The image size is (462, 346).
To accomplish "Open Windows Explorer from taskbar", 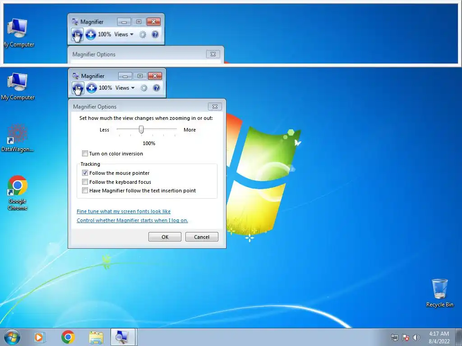I will [96, 337].
